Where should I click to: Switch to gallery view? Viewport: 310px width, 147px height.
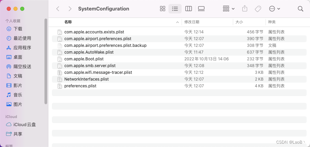(201, 9)
